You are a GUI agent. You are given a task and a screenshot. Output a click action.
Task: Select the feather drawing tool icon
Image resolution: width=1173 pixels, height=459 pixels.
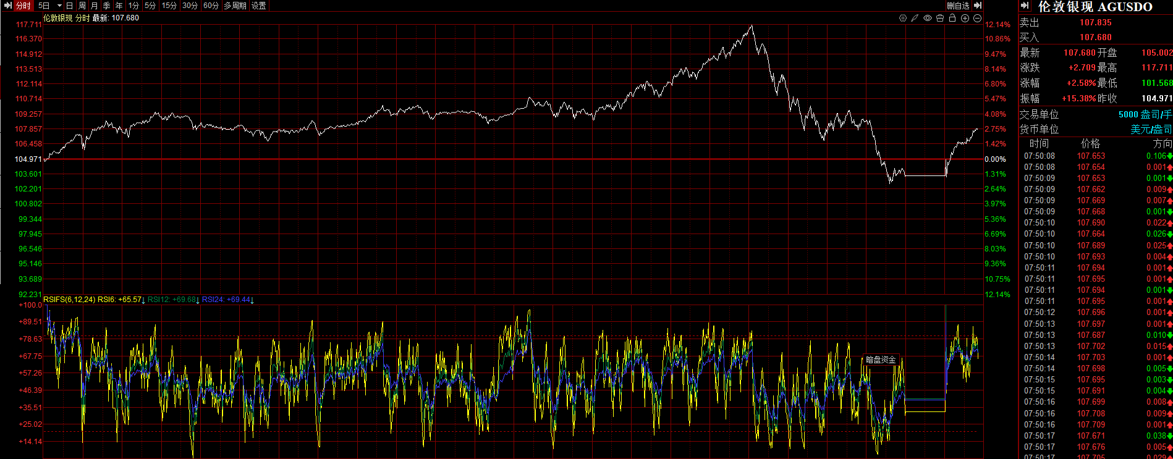(x=915, y=19)
